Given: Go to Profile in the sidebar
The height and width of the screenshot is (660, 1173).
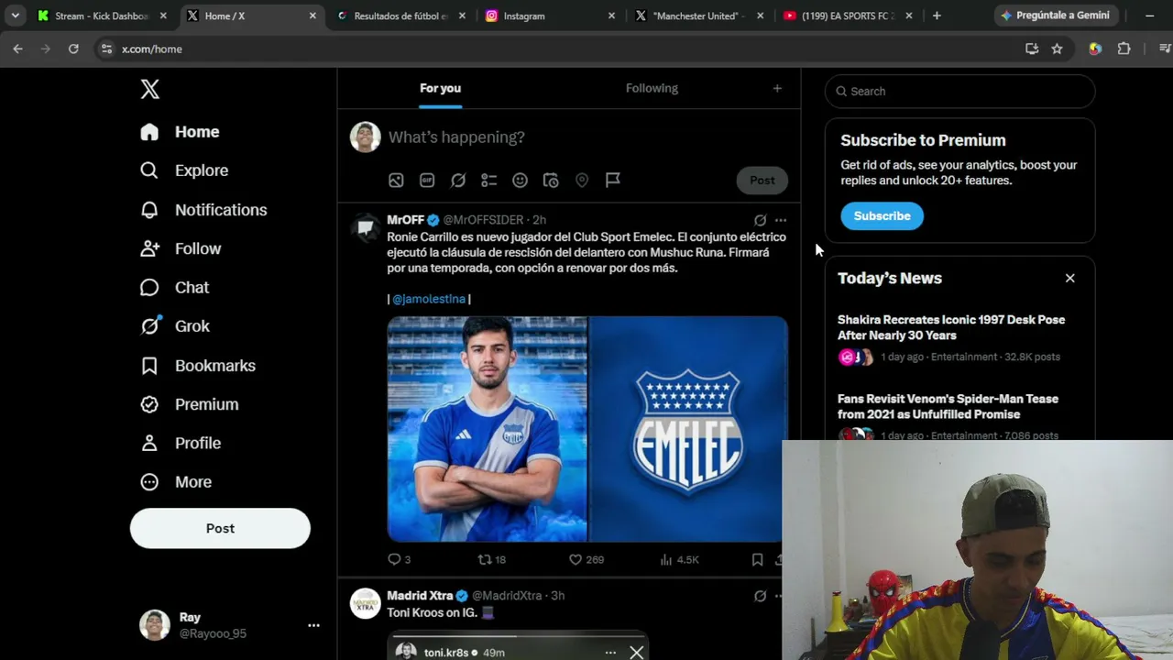Looking at the screenshot, I should click(x=181, y=443).
